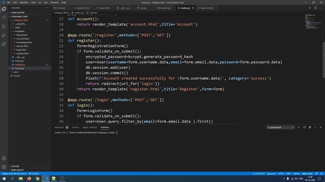Select the powershell terminal dropdown

click(280, 127)
